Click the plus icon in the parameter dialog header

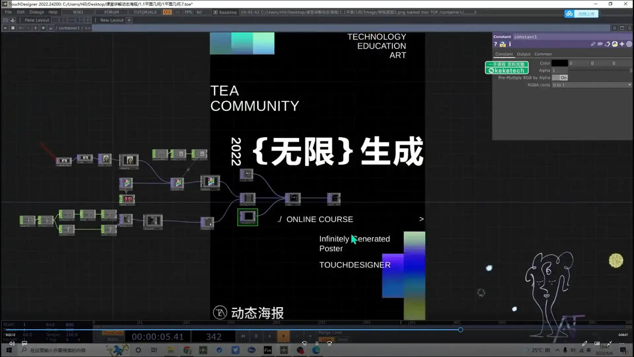(x=622, y=44)
